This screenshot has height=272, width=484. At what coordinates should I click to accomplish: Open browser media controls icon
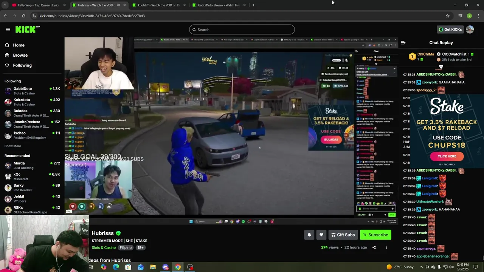click(460, 16)
